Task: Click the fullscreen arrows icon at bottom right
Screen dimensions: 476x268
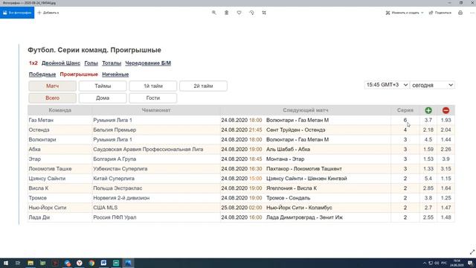Action: [x=472, y=252]
